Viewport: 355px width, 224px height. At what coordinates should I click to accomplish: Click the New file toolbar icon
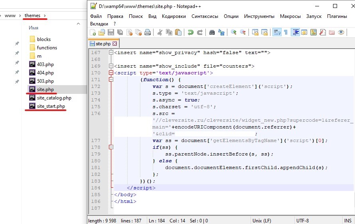[93, 33]
